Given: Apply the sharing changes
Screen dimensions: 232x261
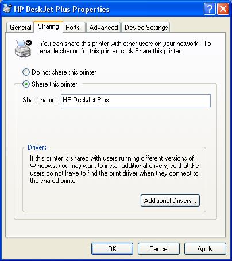Looking at the screenshot, I should tap(205, 248).
